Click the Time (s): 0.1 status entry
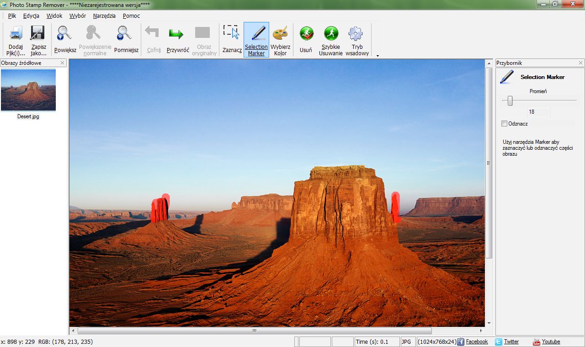 [x=377, y=342]
